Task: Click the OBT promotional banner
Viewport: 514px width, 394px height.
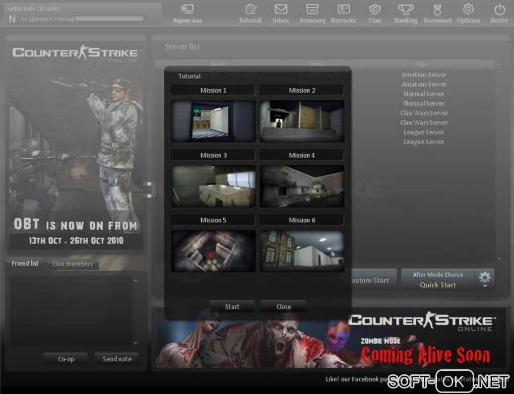Action: pyautogui.click(x=76, y=145)
